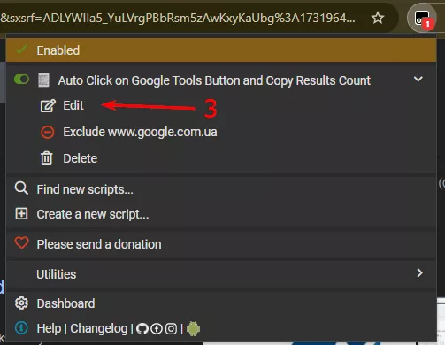Viewport: 445px width, 345px height.
Task: Select Delete to remove the script
Action: (81, 158)
